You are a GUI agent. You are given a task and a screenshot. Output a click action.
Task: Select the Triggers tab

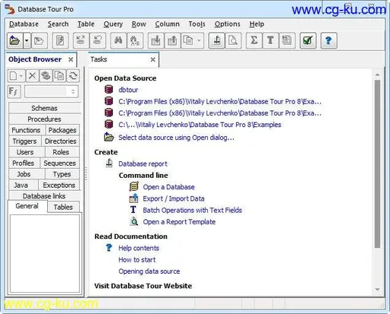point(24,141)
